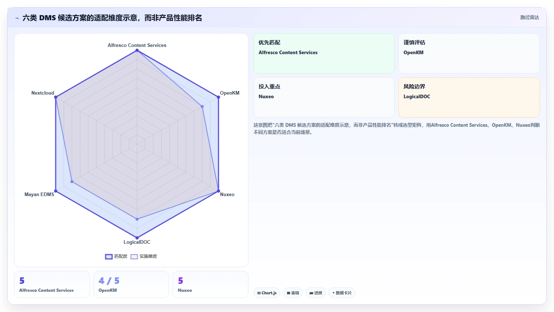Click the Nextcloud radar axis label

[x=43, y=93]
